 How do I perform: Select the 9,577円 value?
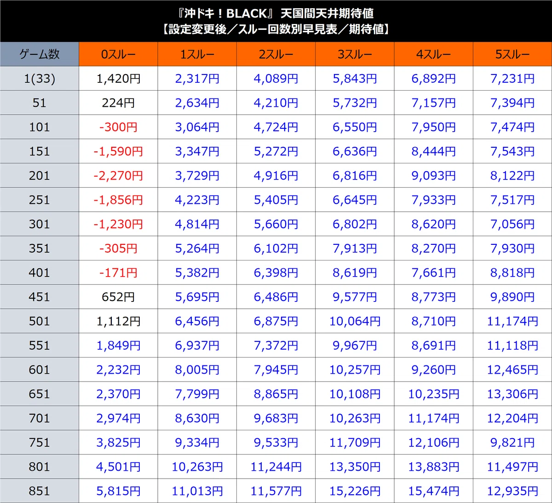click(355, 297)
